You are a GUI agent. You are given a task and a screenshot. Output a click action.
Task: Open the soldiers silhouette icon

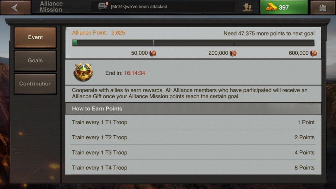[x=247, y=7]
